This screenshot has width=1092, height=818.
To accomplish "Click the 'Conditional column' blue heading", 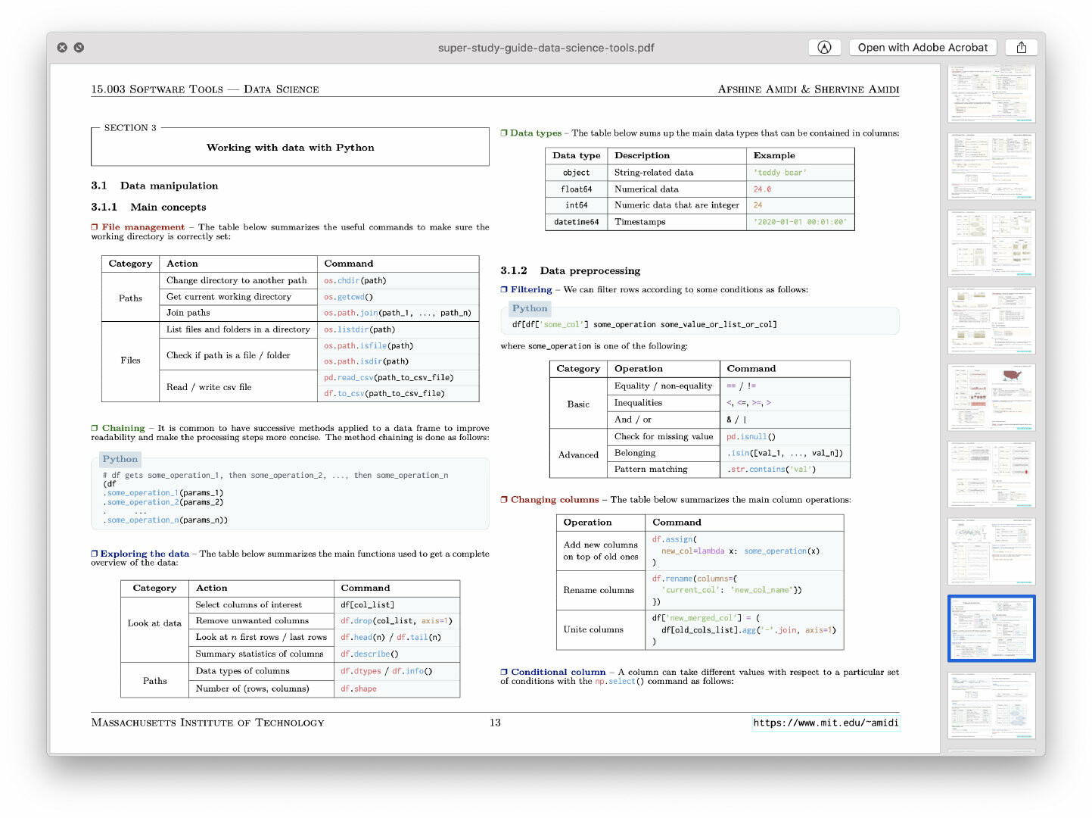I will pos(558,672).
